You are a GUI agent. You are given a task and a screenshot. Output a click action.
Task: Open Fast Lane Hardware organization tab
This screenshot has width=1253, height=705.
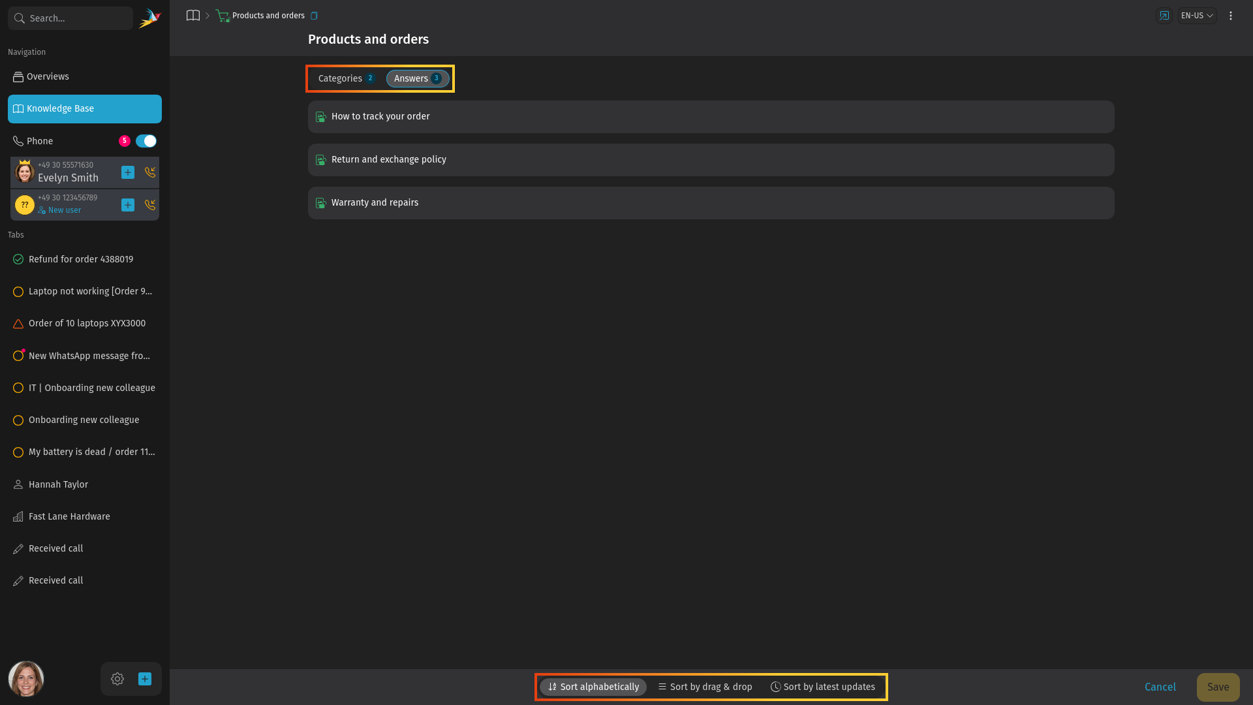point(85,516)
